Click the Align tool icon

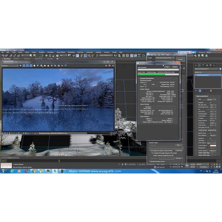tap(119, 56)
